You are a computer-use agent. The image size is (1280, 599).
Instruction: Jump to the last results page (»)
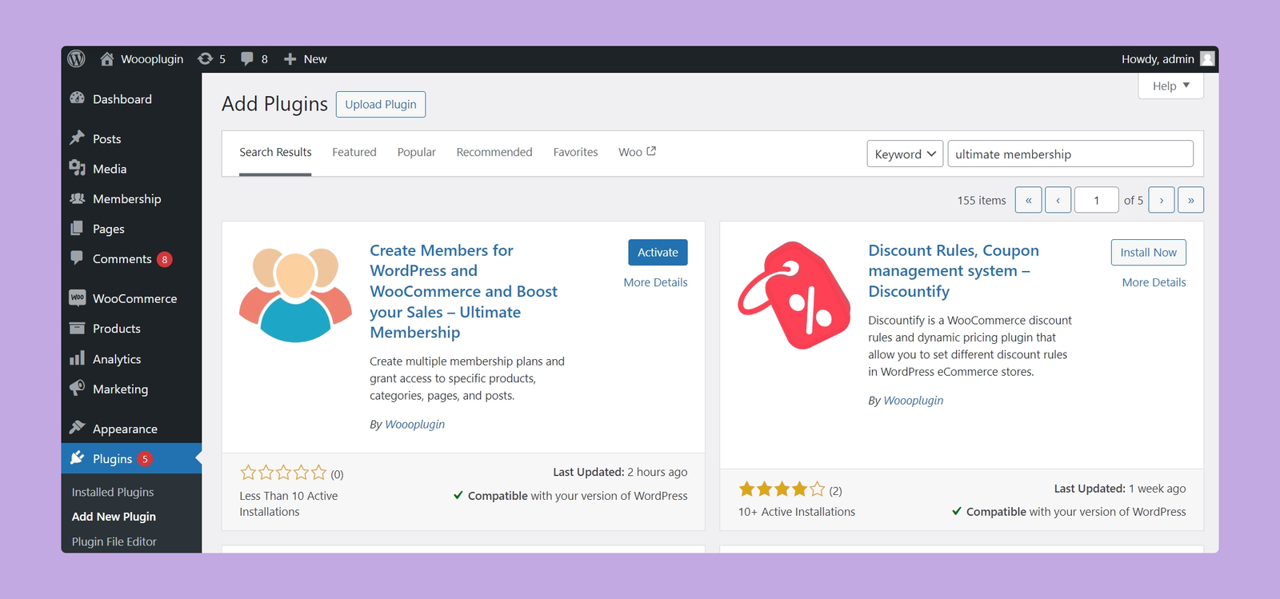[1190, 200]
